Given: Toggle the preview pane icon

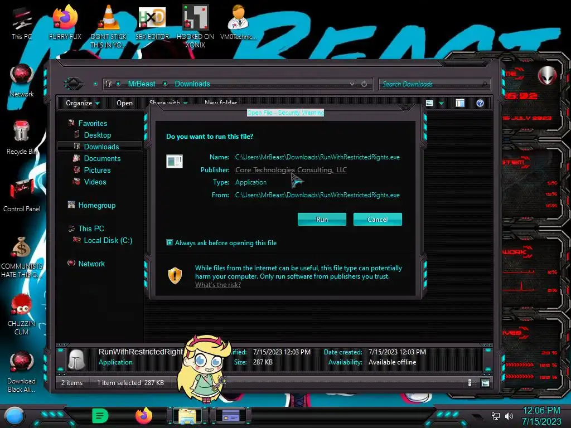Looking at the screenshot, I should [x=460, y=103].
